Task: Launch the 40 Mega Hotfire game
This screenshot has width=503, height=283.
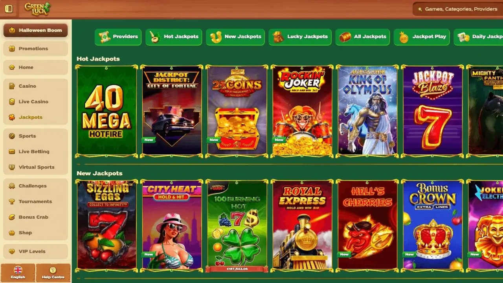Action: click(x=107, y=111)
